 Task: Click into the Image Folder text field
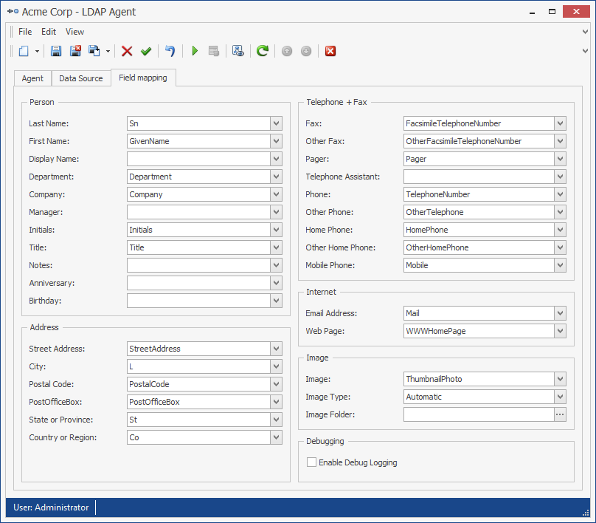479,414
